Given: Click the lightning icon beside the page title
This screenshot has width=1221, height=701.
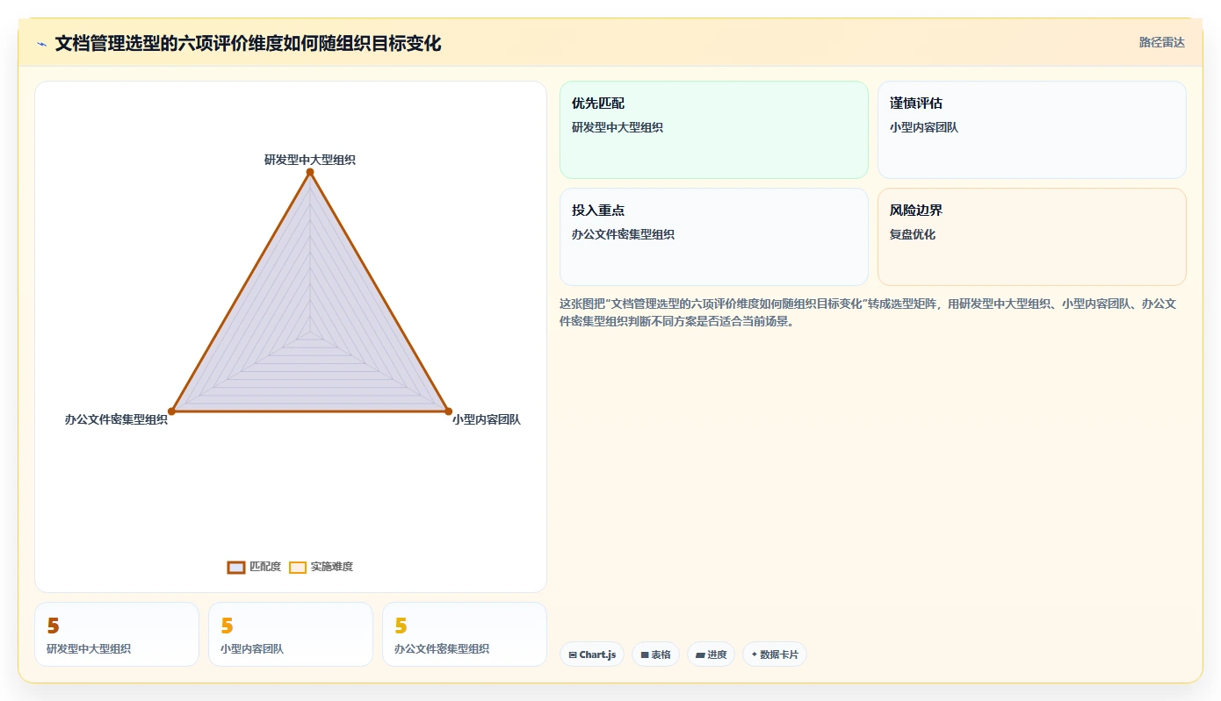Looking at the screenshot, I should (x=41, y=44).
